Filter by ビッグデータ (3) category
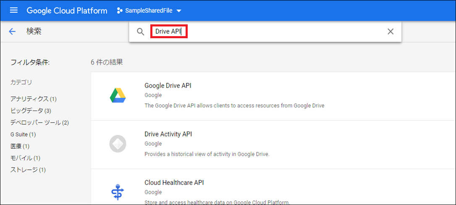 point(31,111)
